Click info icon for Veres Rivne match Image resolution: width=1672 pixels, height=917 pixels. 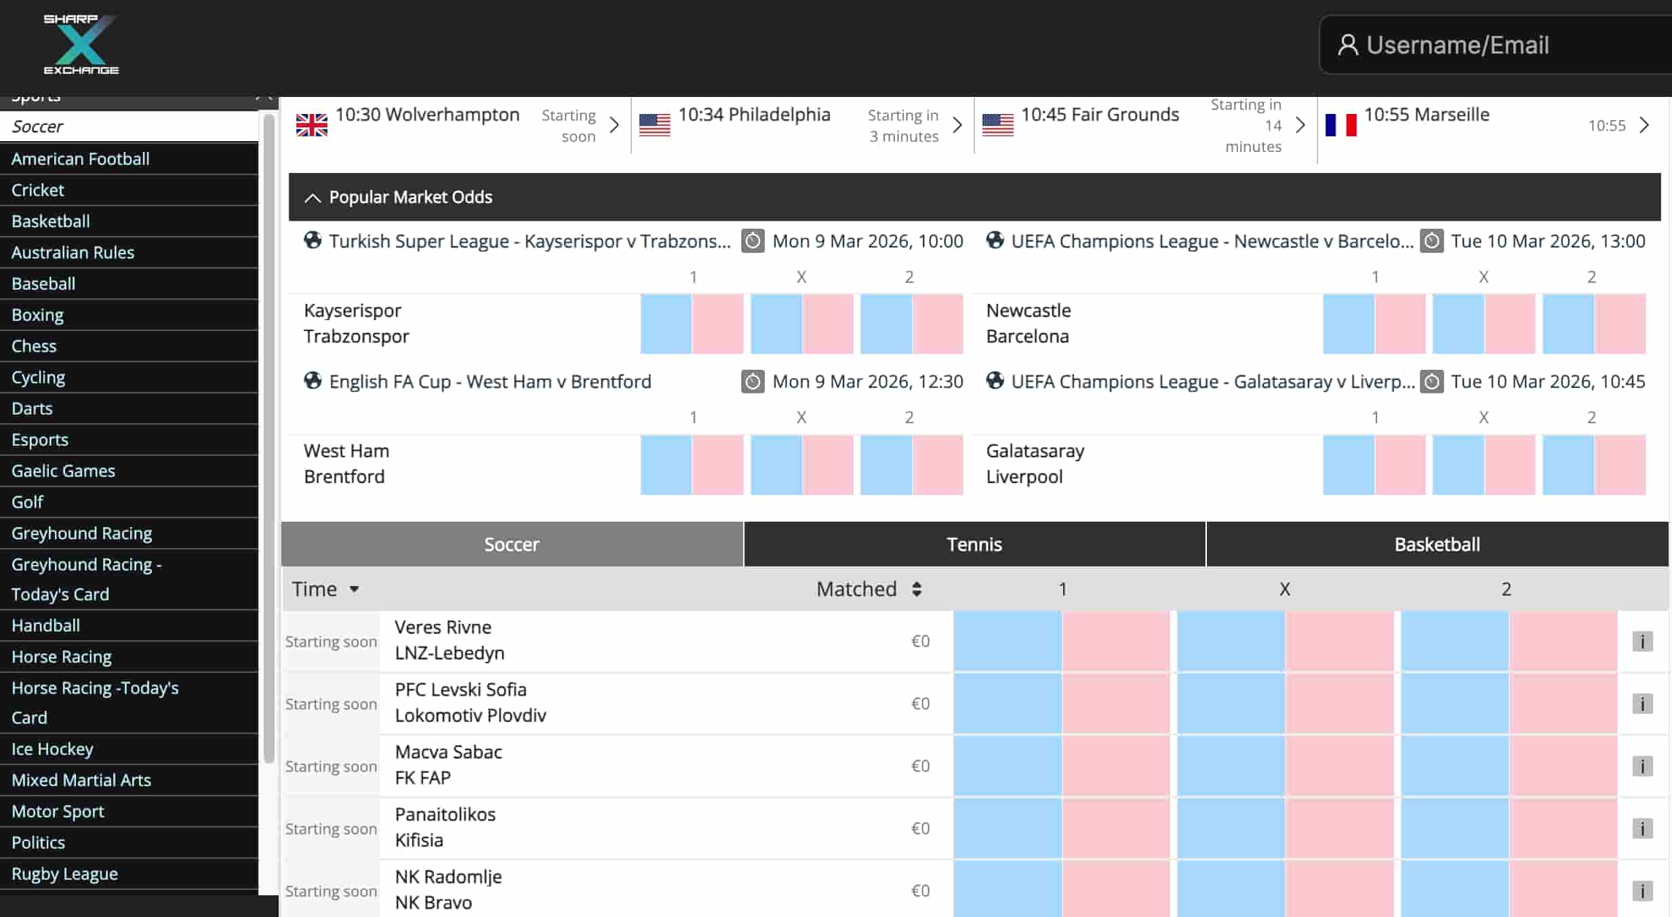[x=1641, y=641]
